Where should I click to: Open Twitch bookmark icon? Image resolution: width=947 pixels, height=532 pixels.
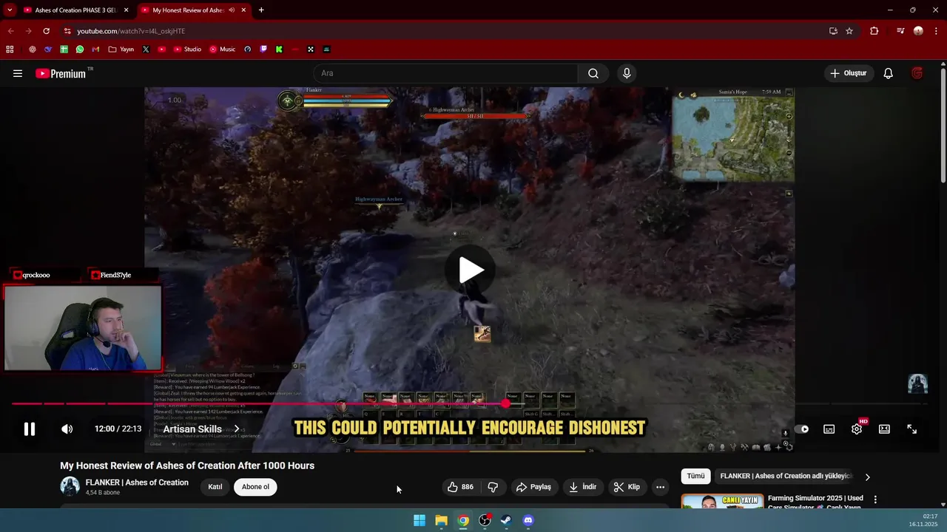[263, 50]
